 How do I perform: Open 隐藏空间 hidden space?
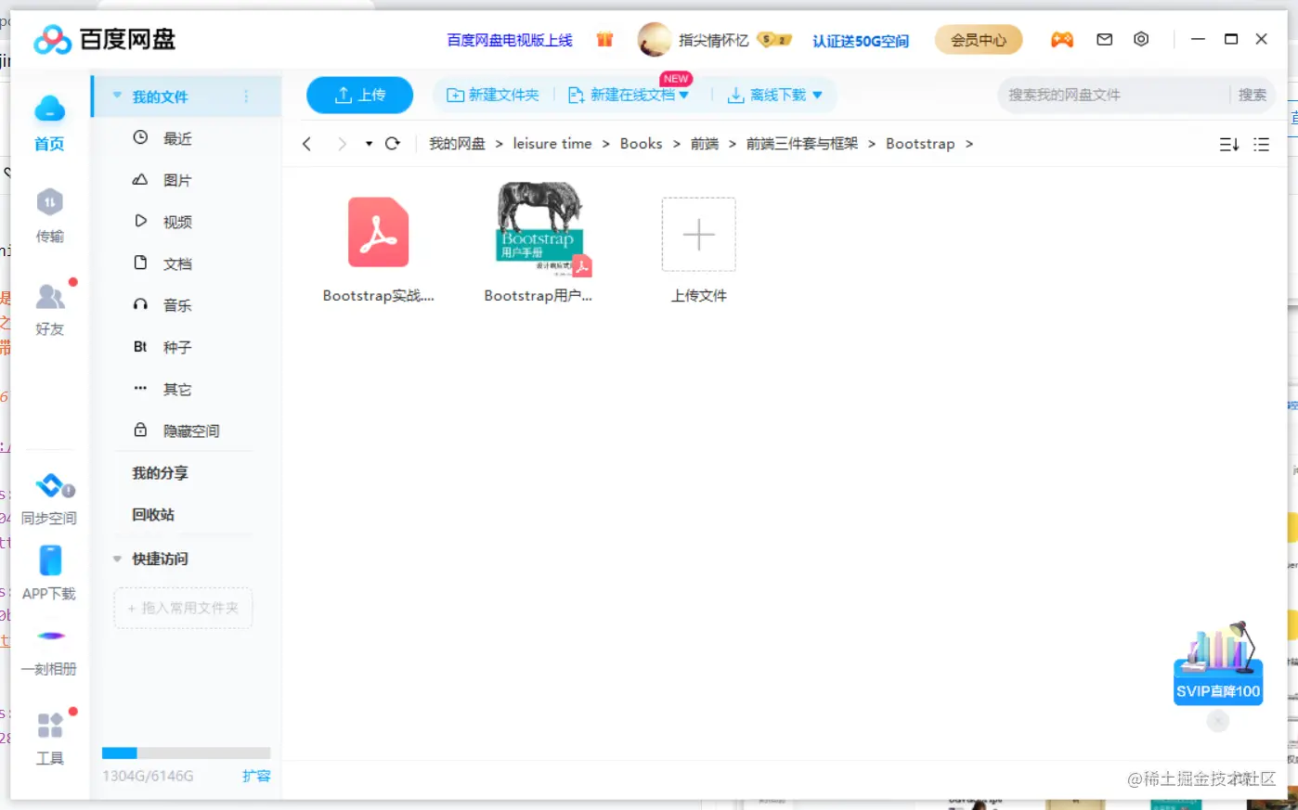(190, 431)
